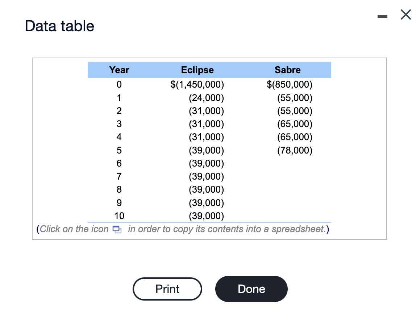Select the Eclipse column header
Screen dimensions: 416x323
click(x=197, y=70)
